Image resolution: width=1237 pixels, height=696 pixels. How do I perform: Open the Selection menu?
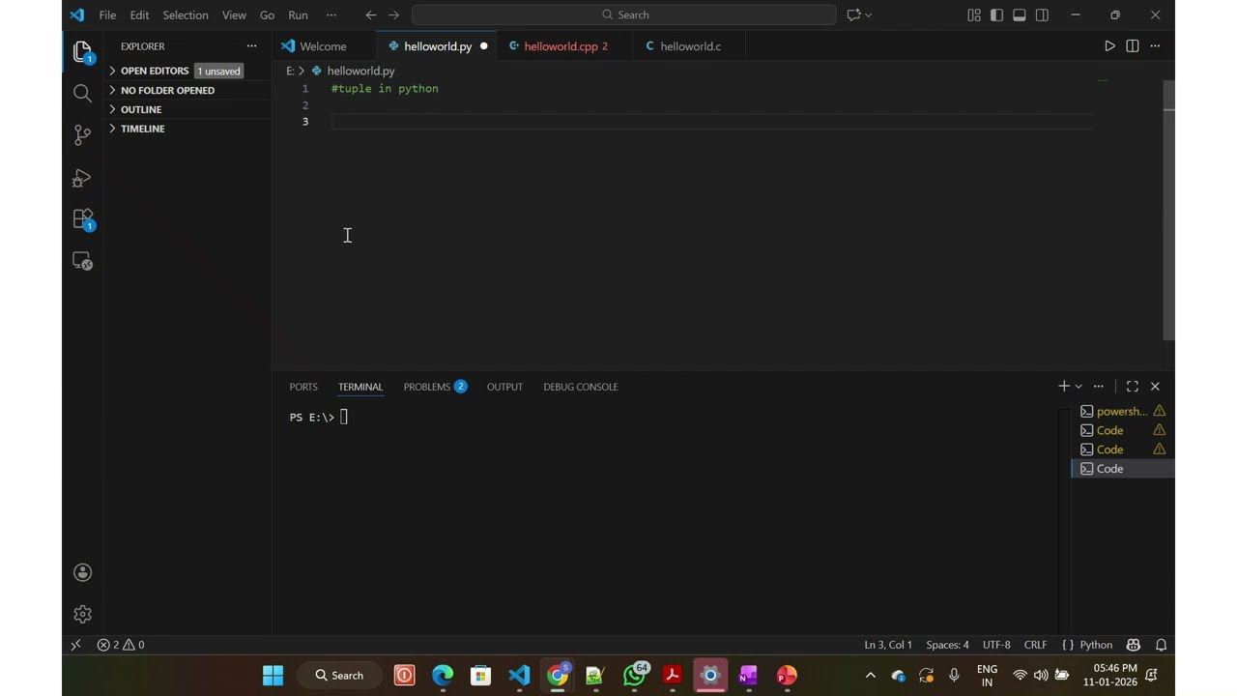pos(186,14)
